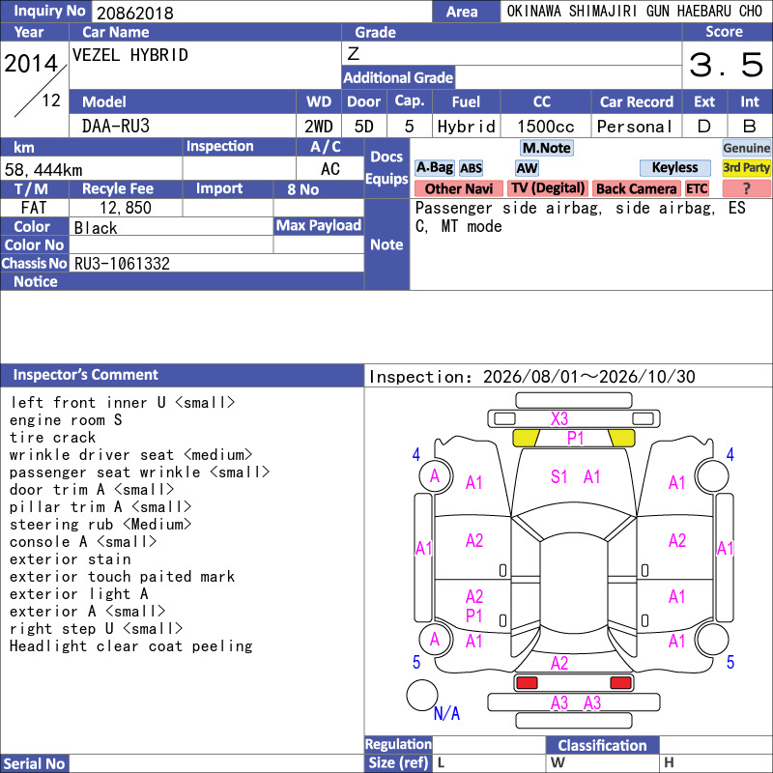The image size is (773, 773).
Task: Click the ABS equipment badge
Action: point(471,168)
